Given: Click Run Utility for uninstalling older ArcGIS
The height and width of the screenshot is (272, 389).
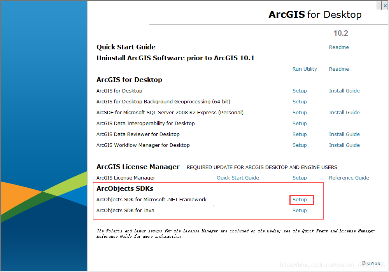Looking at the screenshot, I should [305, 69].
